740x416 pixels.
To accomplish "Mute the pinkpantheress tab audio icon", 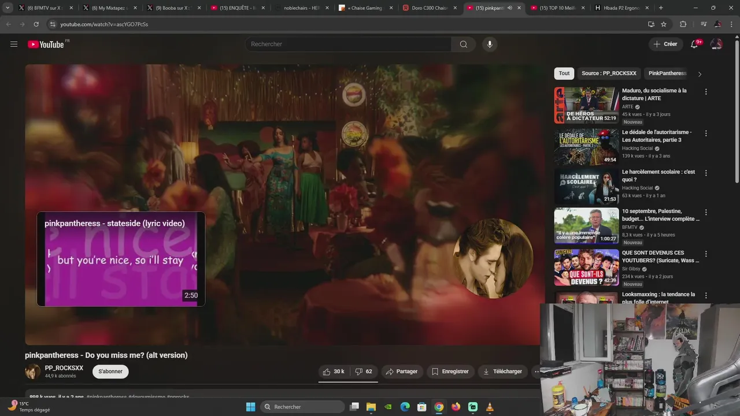I will pyautogui.click(x=509, y=8).
